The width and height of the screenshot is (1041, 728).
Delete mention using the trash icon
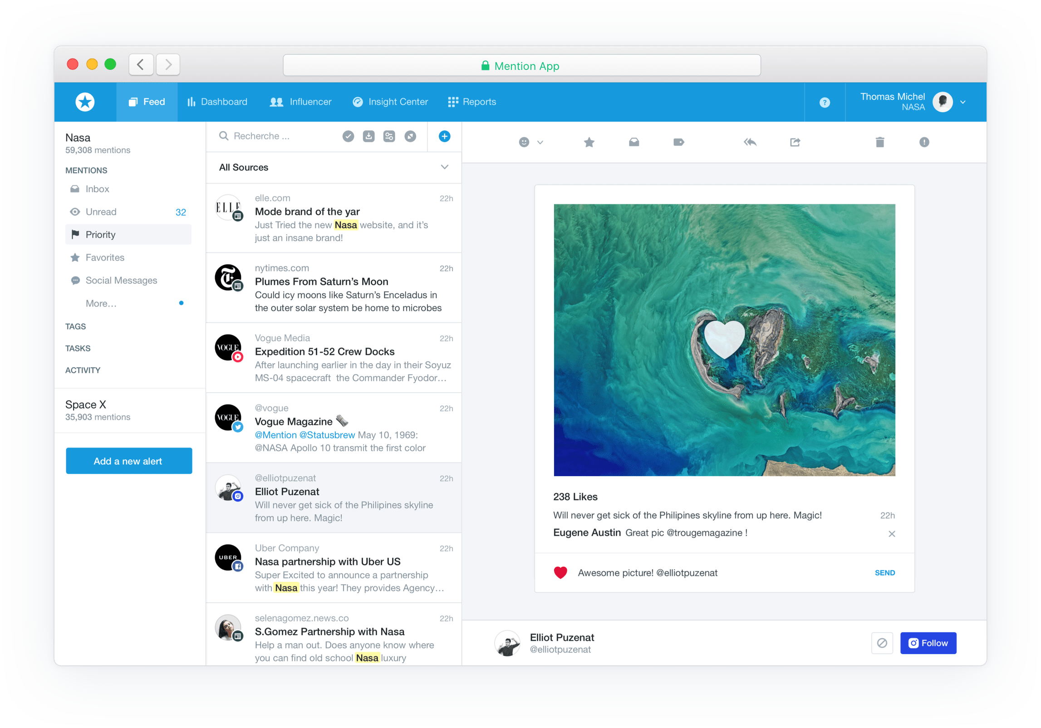coord(879,143)
